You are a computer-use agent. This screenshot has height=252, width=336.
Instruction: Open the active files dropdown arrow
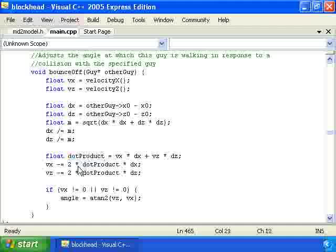click(x=319, y=31)
